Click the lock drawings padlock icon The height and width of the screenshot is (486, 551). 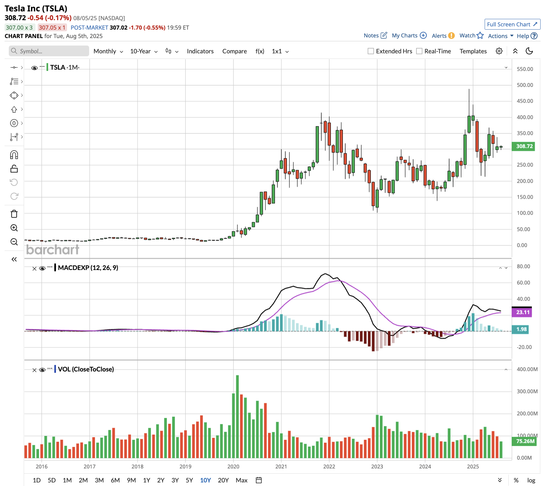tap(14, 169)
